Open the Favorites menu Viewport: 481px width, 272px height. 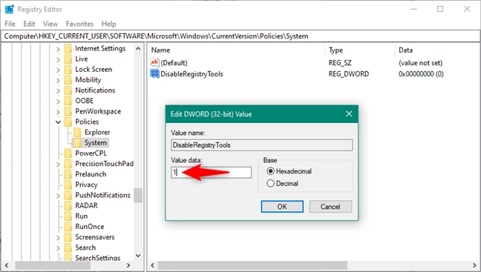(79, 24)
